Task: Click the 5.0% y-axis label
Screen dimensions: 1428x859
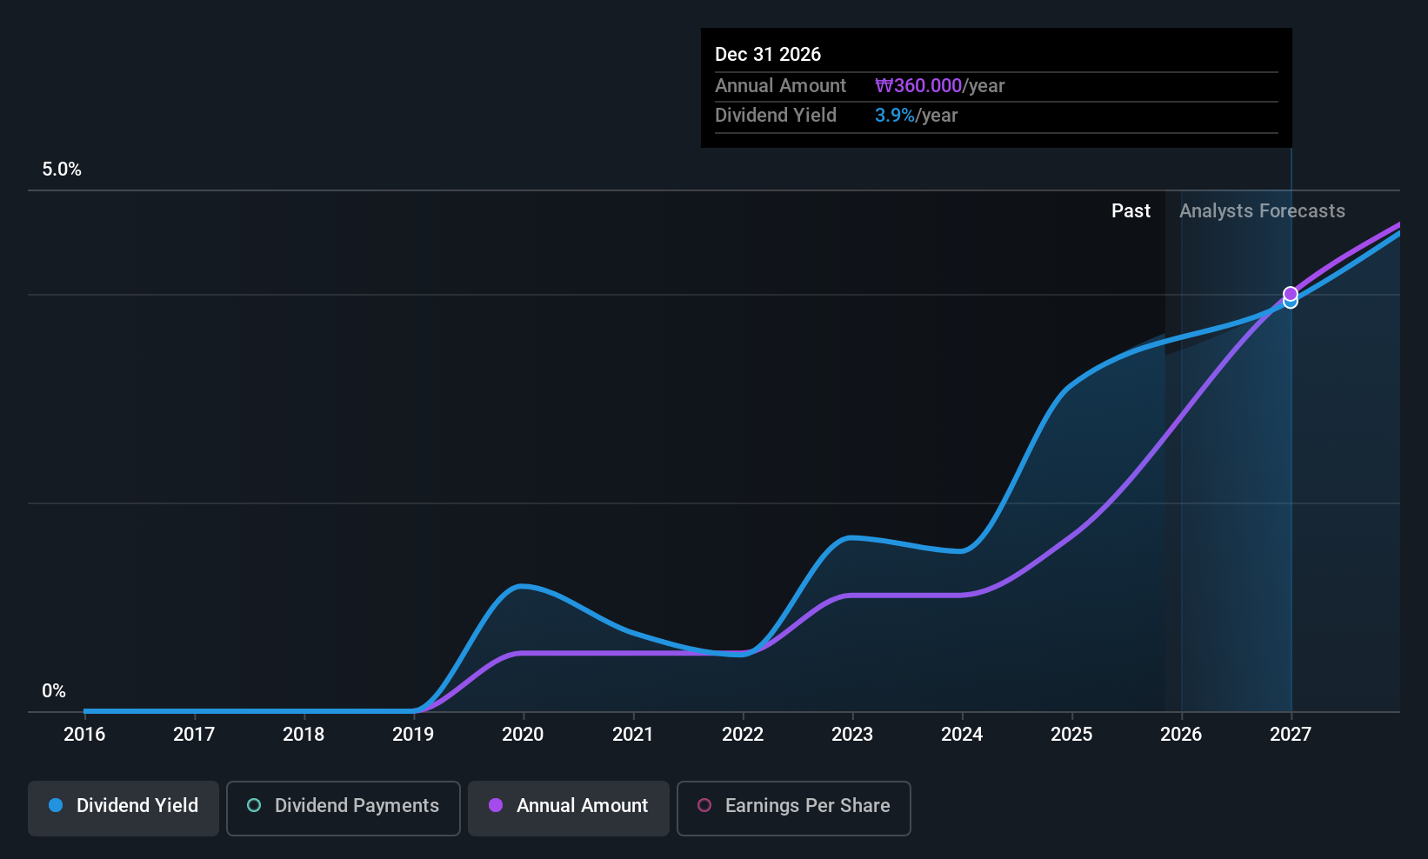Action: point(62,170)
